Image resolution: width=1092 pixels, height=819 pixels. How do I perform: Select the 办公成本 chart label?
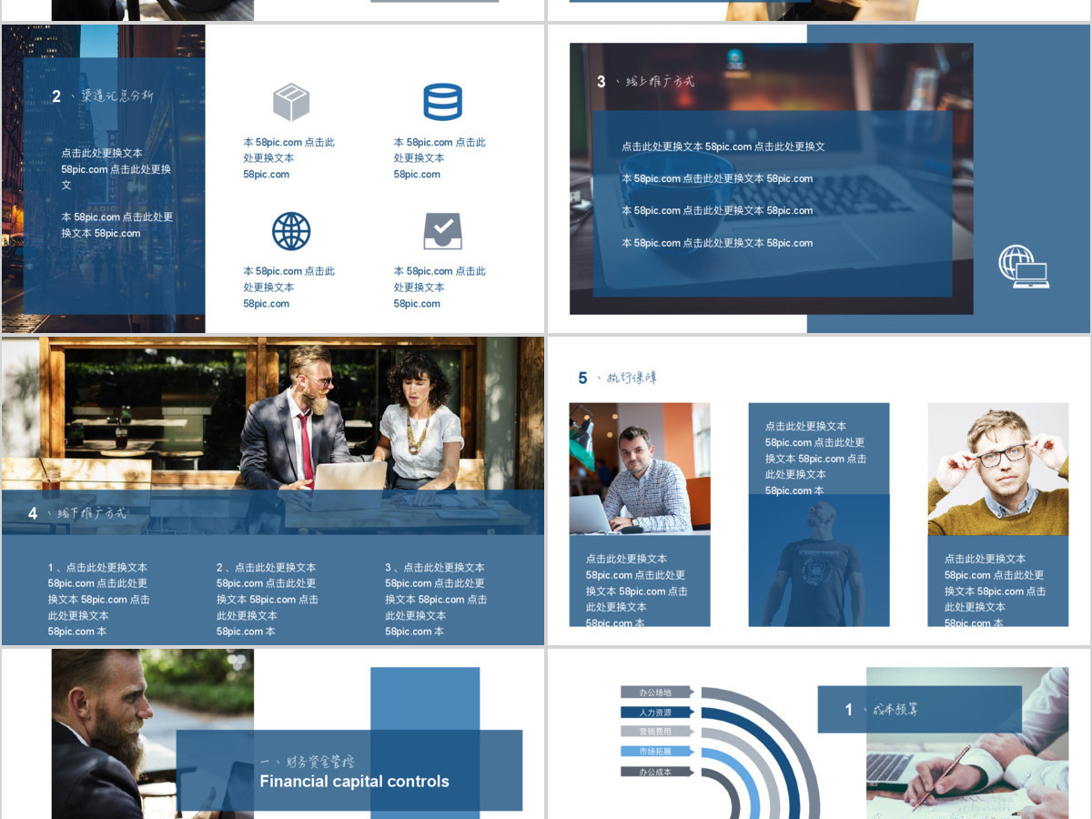pyautogui.click(x=656, y=772)
